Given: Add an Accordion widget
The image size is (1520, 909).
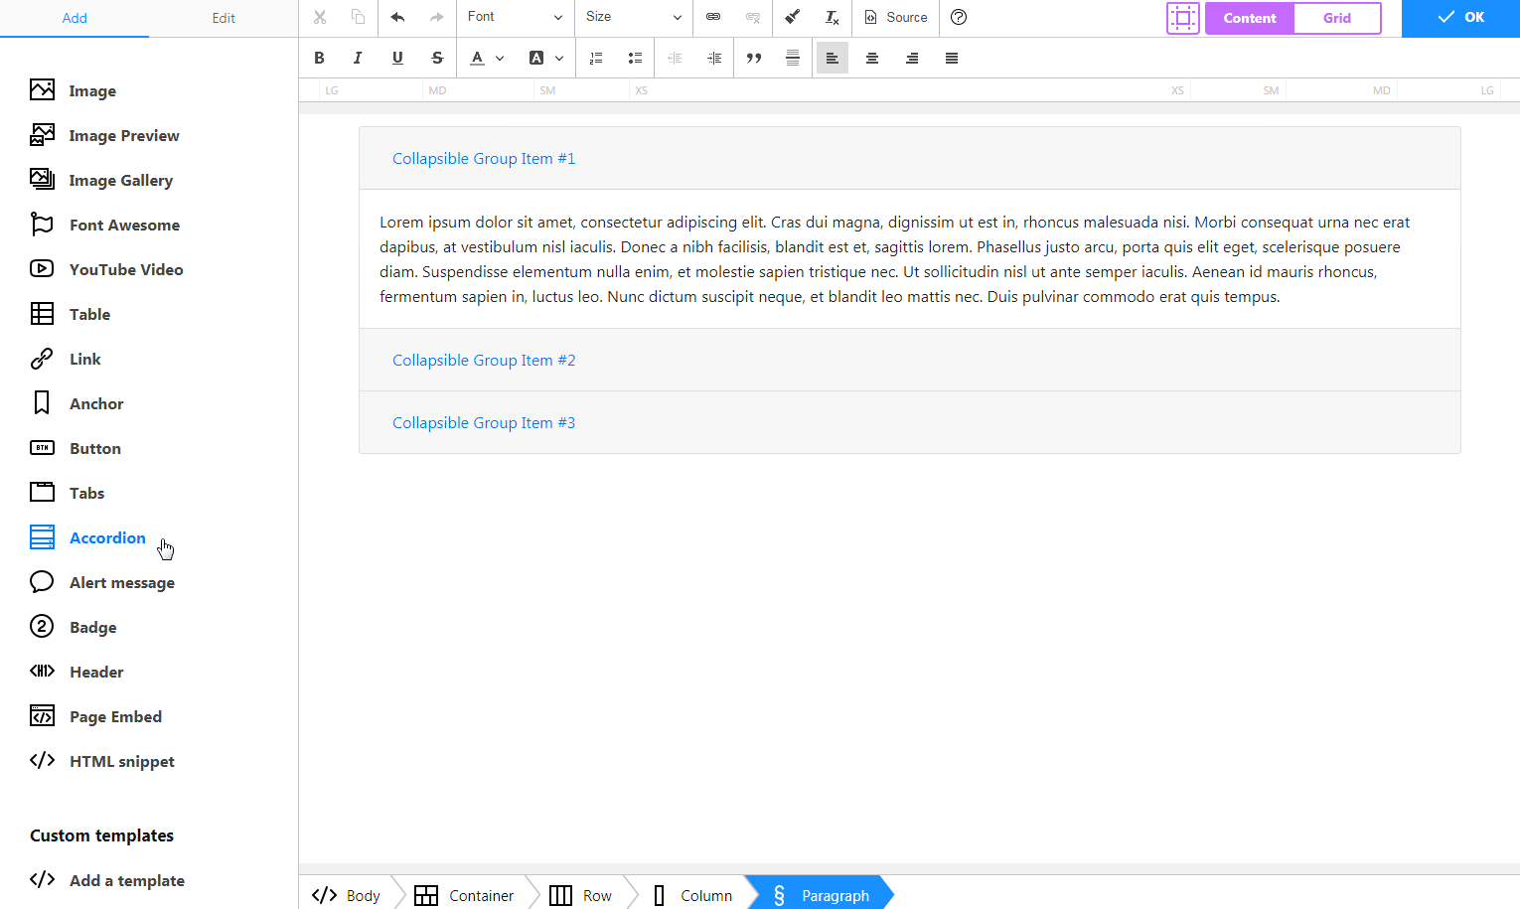Looking at the screenshot, I should [x=87, y=537].
